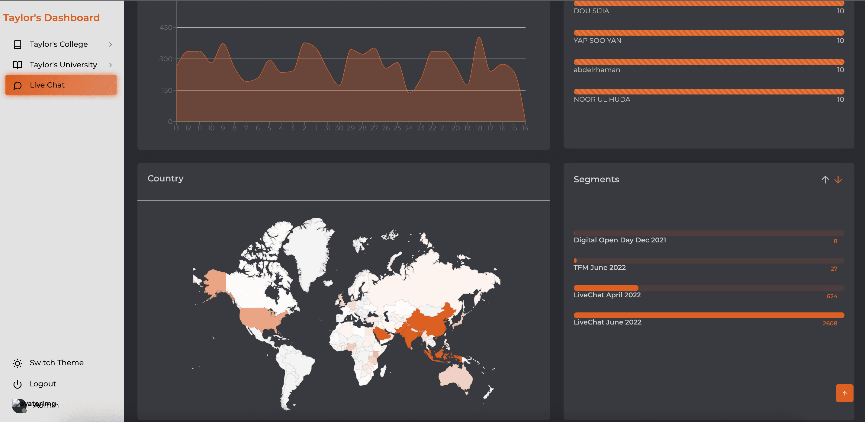The image size is (865, 422).
Task: Click the Admin avatar image
Action: [19, 405]
